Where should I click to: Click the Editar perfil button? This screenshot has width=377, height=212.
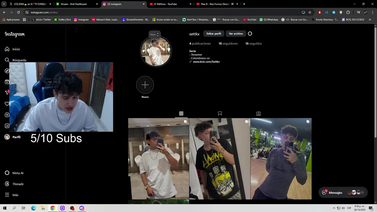(x=214, y=34)
